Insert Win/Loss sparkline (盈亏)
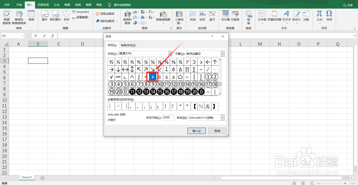The width and height of the screenshot is (358, 185). coord(212,16)
